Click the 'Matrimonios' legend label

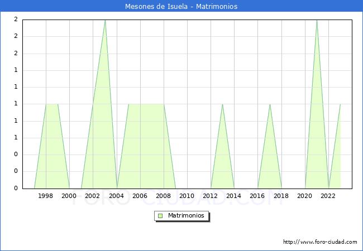click(x=186, y=215)
